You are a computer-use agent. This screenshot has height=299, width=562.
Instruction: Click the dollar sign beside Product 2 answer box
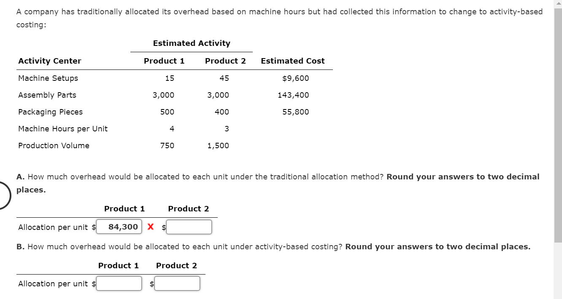[163, 227]
